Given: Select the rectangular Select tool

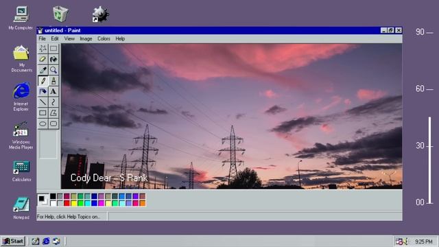Looking at the screenshot, I should [54, 48].
